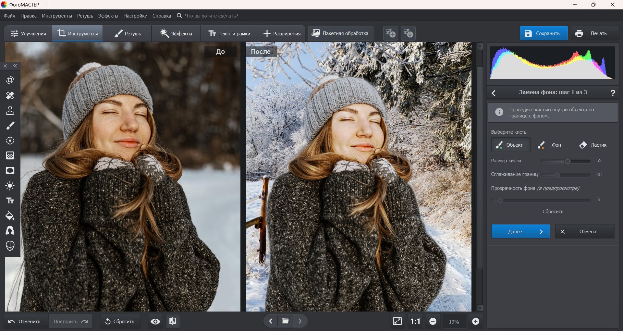Open the folder icon between navigation arrows
Viewport: 623px width, 331px height.
coord(286,321)
